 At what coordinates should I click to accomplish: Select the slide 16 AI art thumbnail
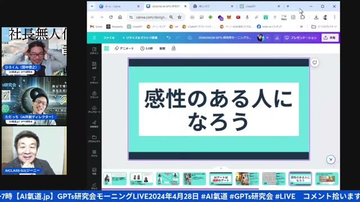pos(221,178)
